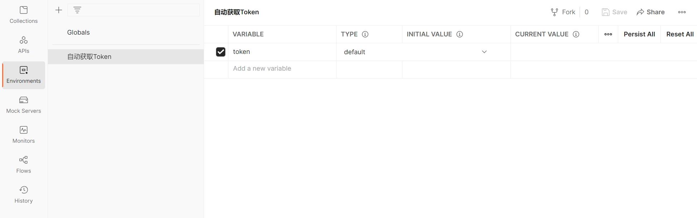697x218 pixels.
Task: Click the Reset All button
Action: pyautogui.click(x=679, y=34)
